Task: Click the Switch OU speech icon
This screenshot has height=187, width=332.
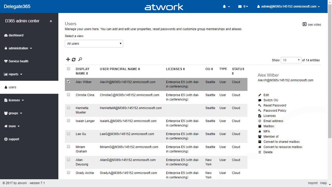Action: click(260, 100)
